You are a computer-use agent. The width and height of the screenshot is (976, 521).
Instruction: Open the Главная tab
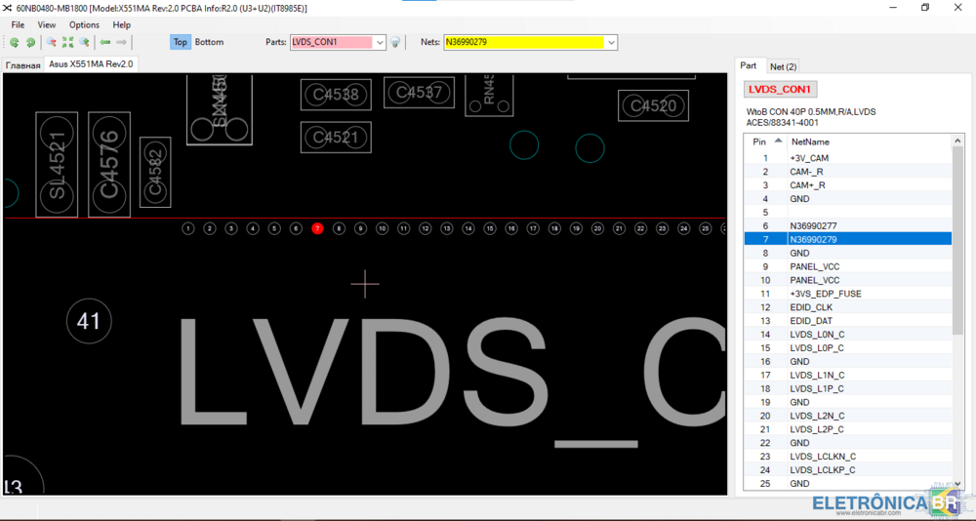[x=23, y=64]
